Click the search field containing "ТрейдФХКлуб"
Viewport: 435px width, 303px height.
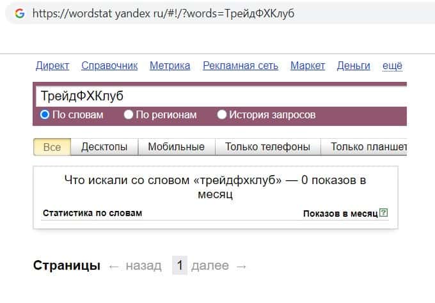(x=217, y=96)
